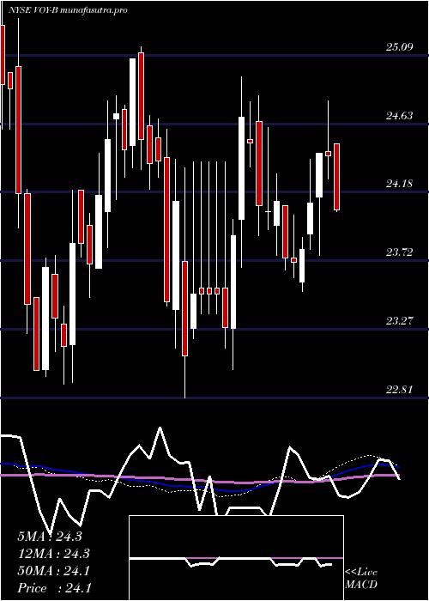Image resolution: width=429 pixels, height=601 pixels.
Task: Click the 24.18 price axis label
Action: point(399,184)
